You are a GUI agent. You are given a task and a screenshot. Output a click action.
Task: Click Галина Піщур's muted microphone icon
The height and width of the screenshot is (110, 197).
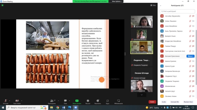point(190,46)
